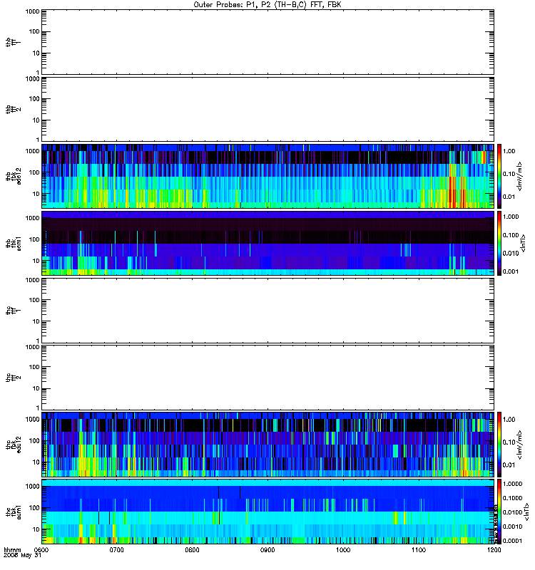Click the thb fbk scm1 spectrogram panel
The height and width of the screenshot is (570, 535).
[x=268, y=243]
